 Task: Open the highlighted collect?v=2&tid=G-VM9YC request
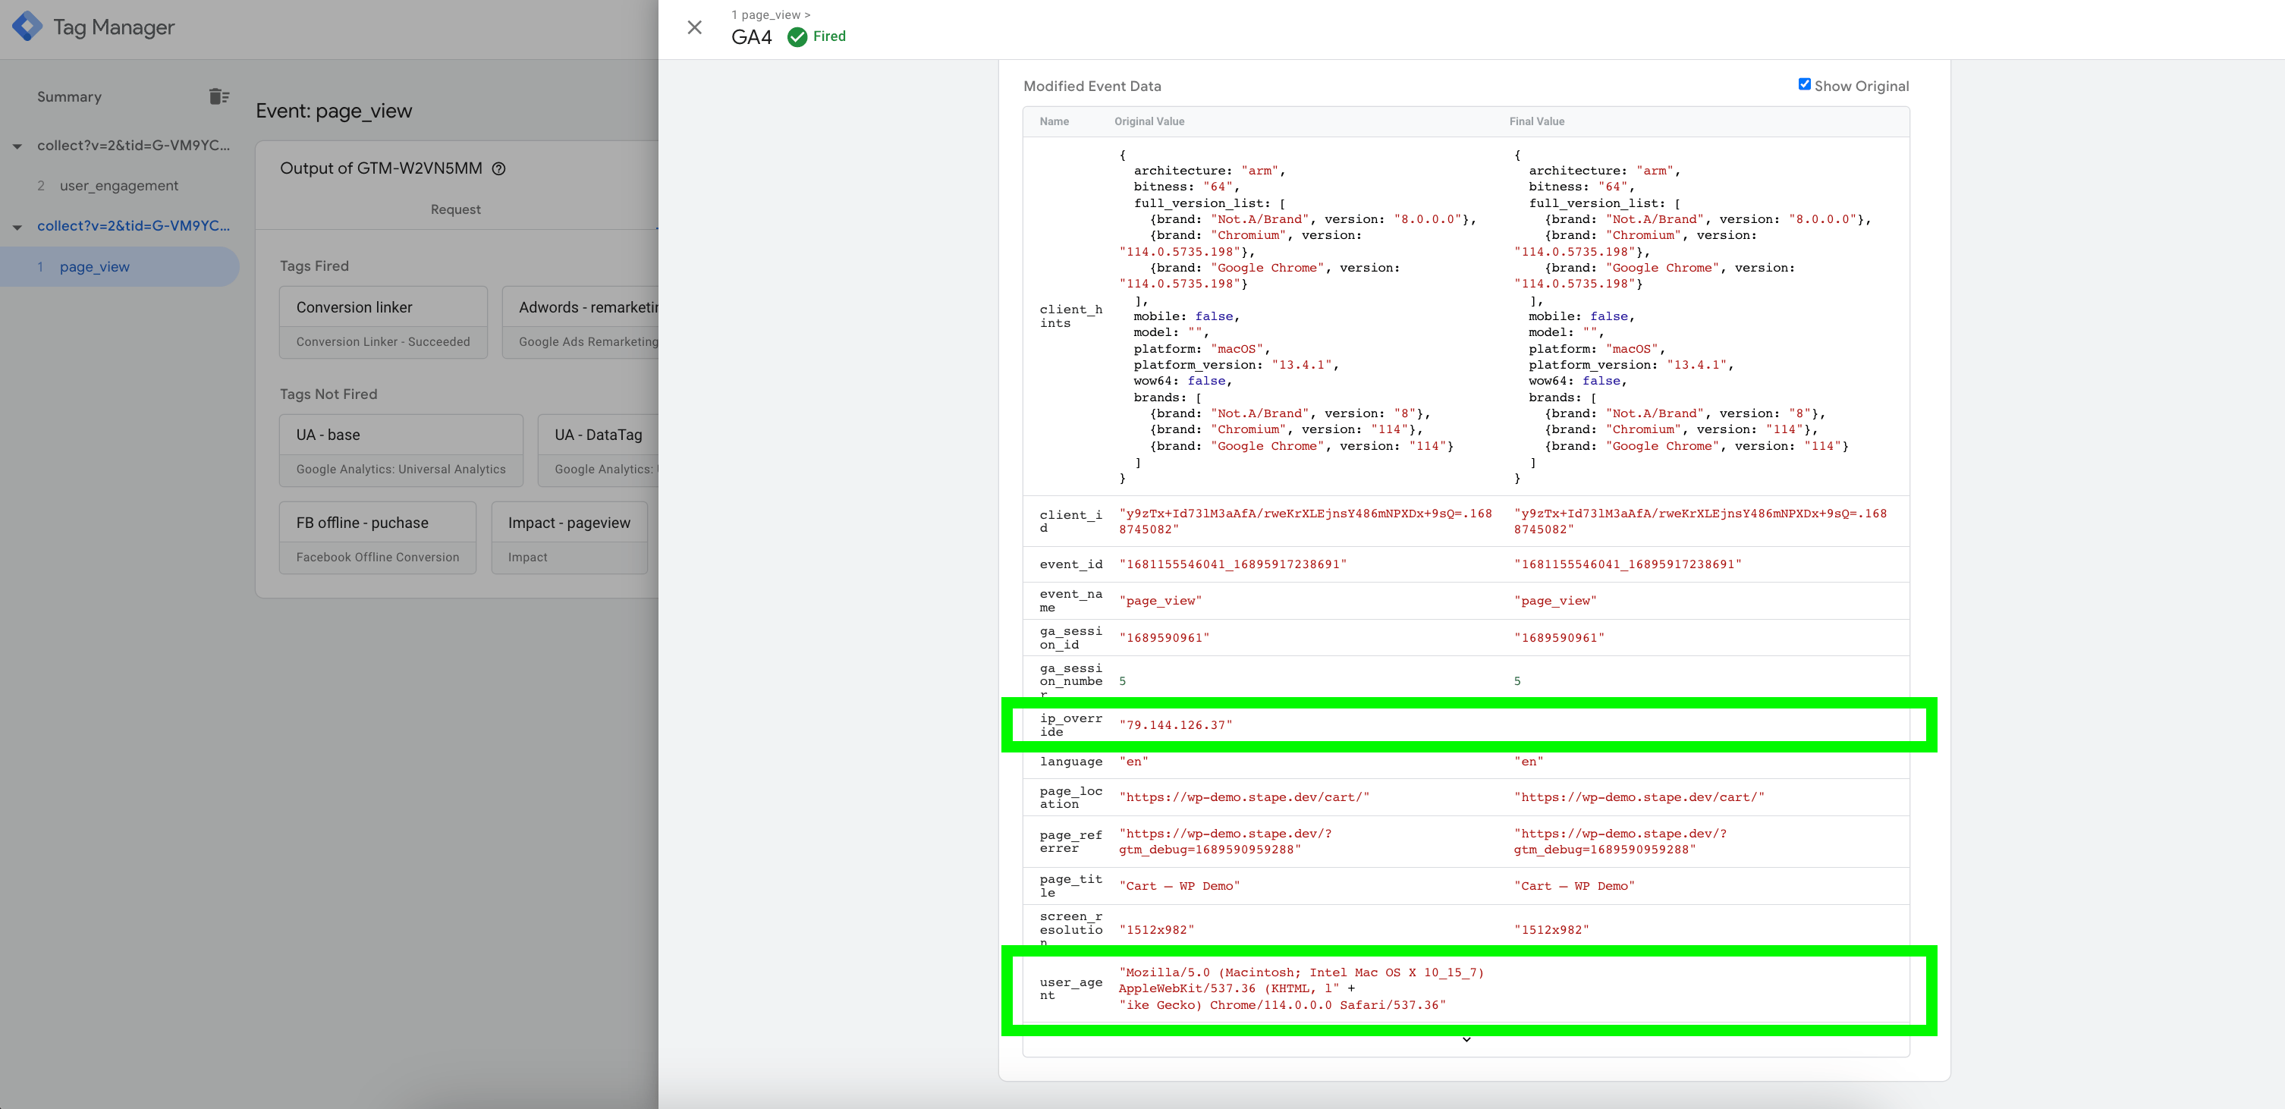[x=133, y=225]
